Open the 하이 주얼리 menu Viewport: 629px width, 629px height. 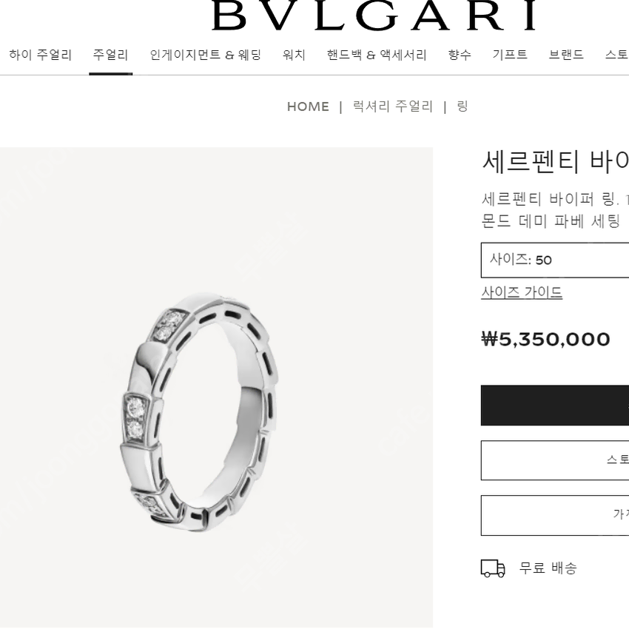(x=41, y=55)
